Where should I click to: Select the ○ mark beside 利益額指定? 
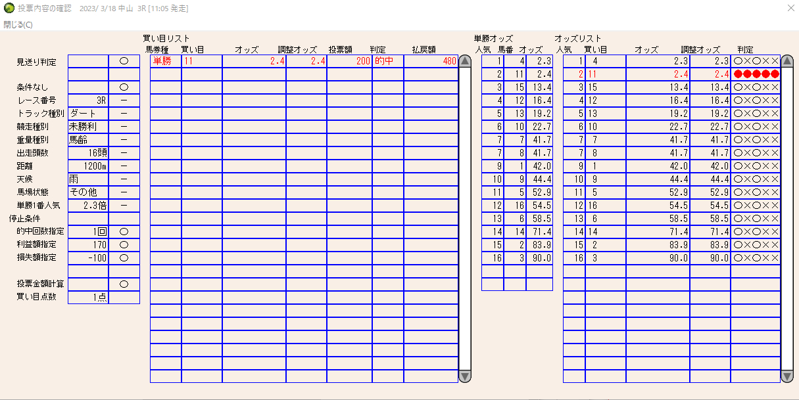(x=124, y=245)
